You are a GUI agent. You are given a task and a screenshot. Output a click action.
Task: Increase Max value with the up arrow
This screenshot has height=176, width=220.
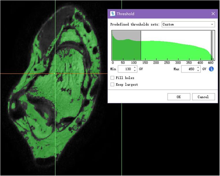[x=198, y=68]
